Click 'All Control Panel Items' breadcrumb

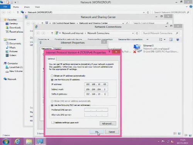click(64, 23)
